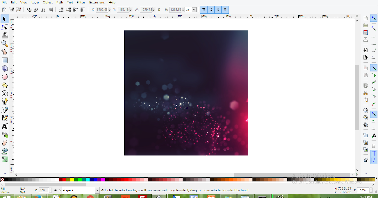Click the opacity stepper arrows
This screenshot has width=378, height=198.
coord(50,190)
